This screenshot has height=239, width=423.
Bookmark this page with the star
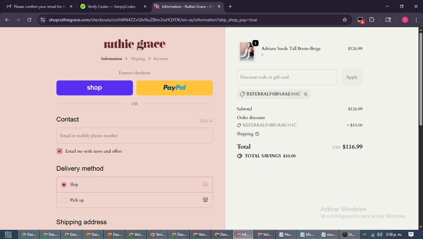tap(345, 20)
